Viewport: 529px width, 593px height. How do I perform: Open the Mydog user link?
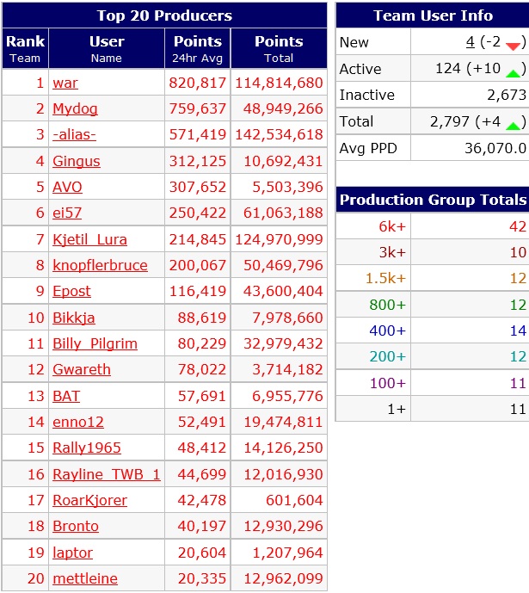click(75, 108)
